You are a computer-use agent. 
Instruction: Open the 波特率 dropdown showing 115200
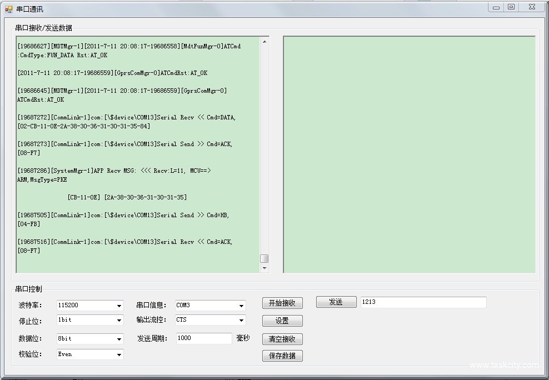(x=119, y=306)
